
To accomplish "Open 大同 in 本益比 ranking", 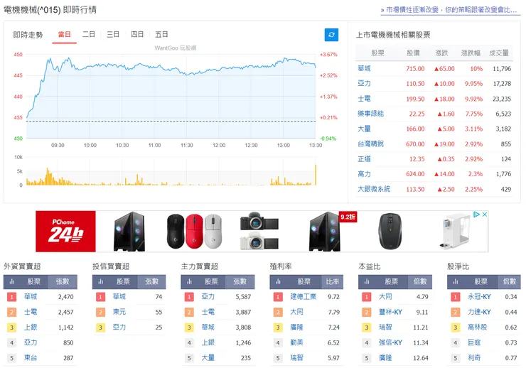I will click(385, 297).
